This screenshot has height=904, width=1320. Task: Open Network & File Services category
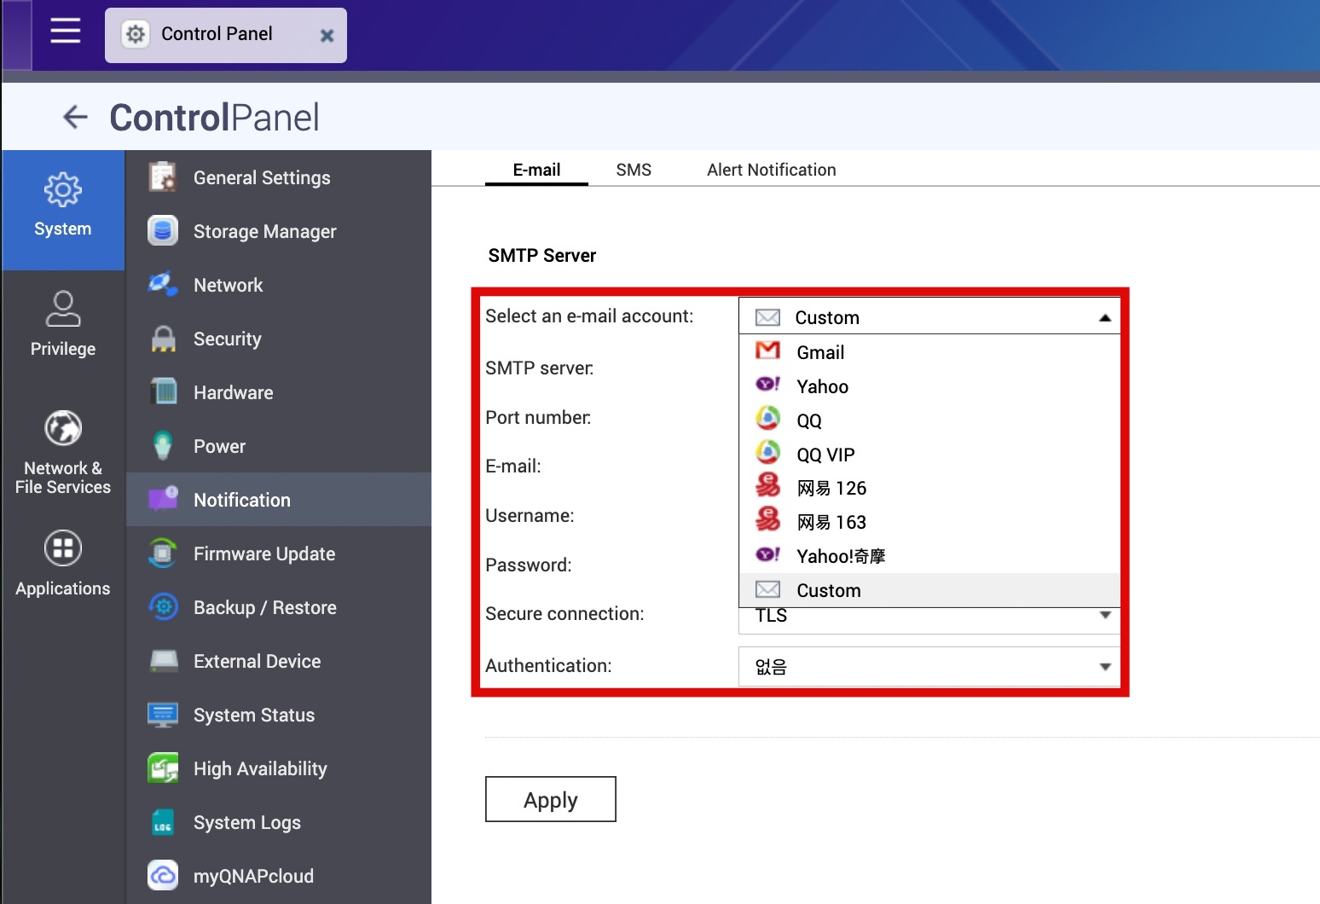(x=63, y=453)
